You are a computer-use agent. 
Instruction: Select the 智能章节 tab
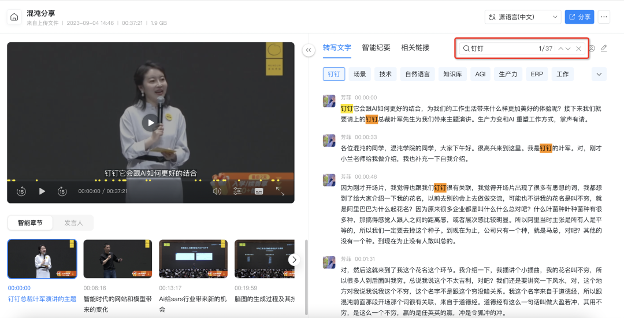tap(30, 223)
